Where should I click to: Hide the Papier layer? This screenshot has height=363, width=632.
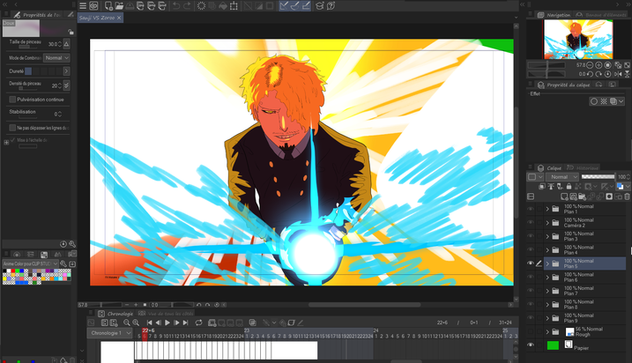point(531,345)
